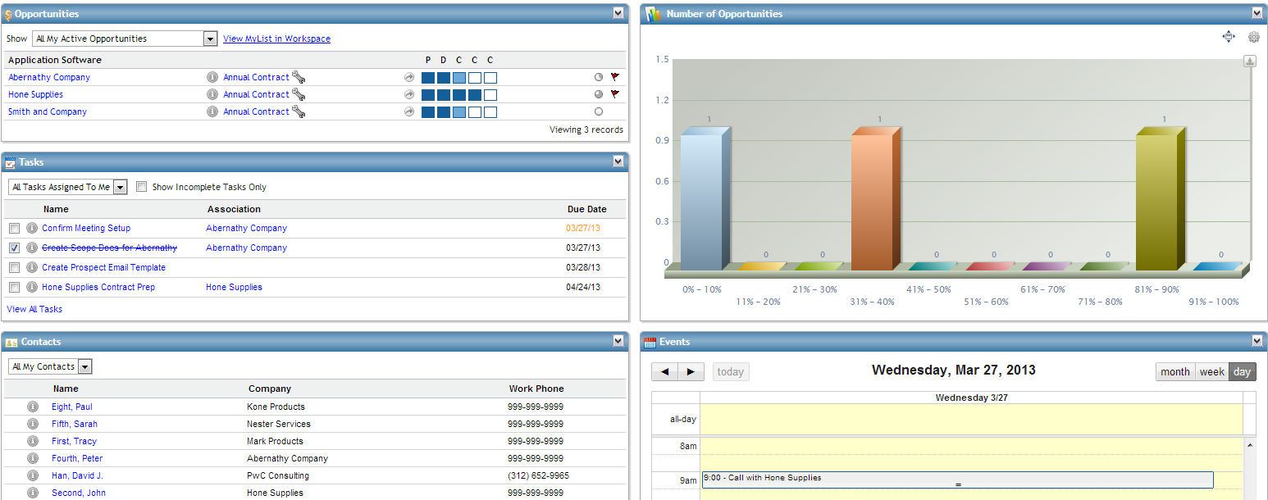This screenshot has height=500, width=1268.
Task: Collapse the Contacts panel
Action: [618, 341]
